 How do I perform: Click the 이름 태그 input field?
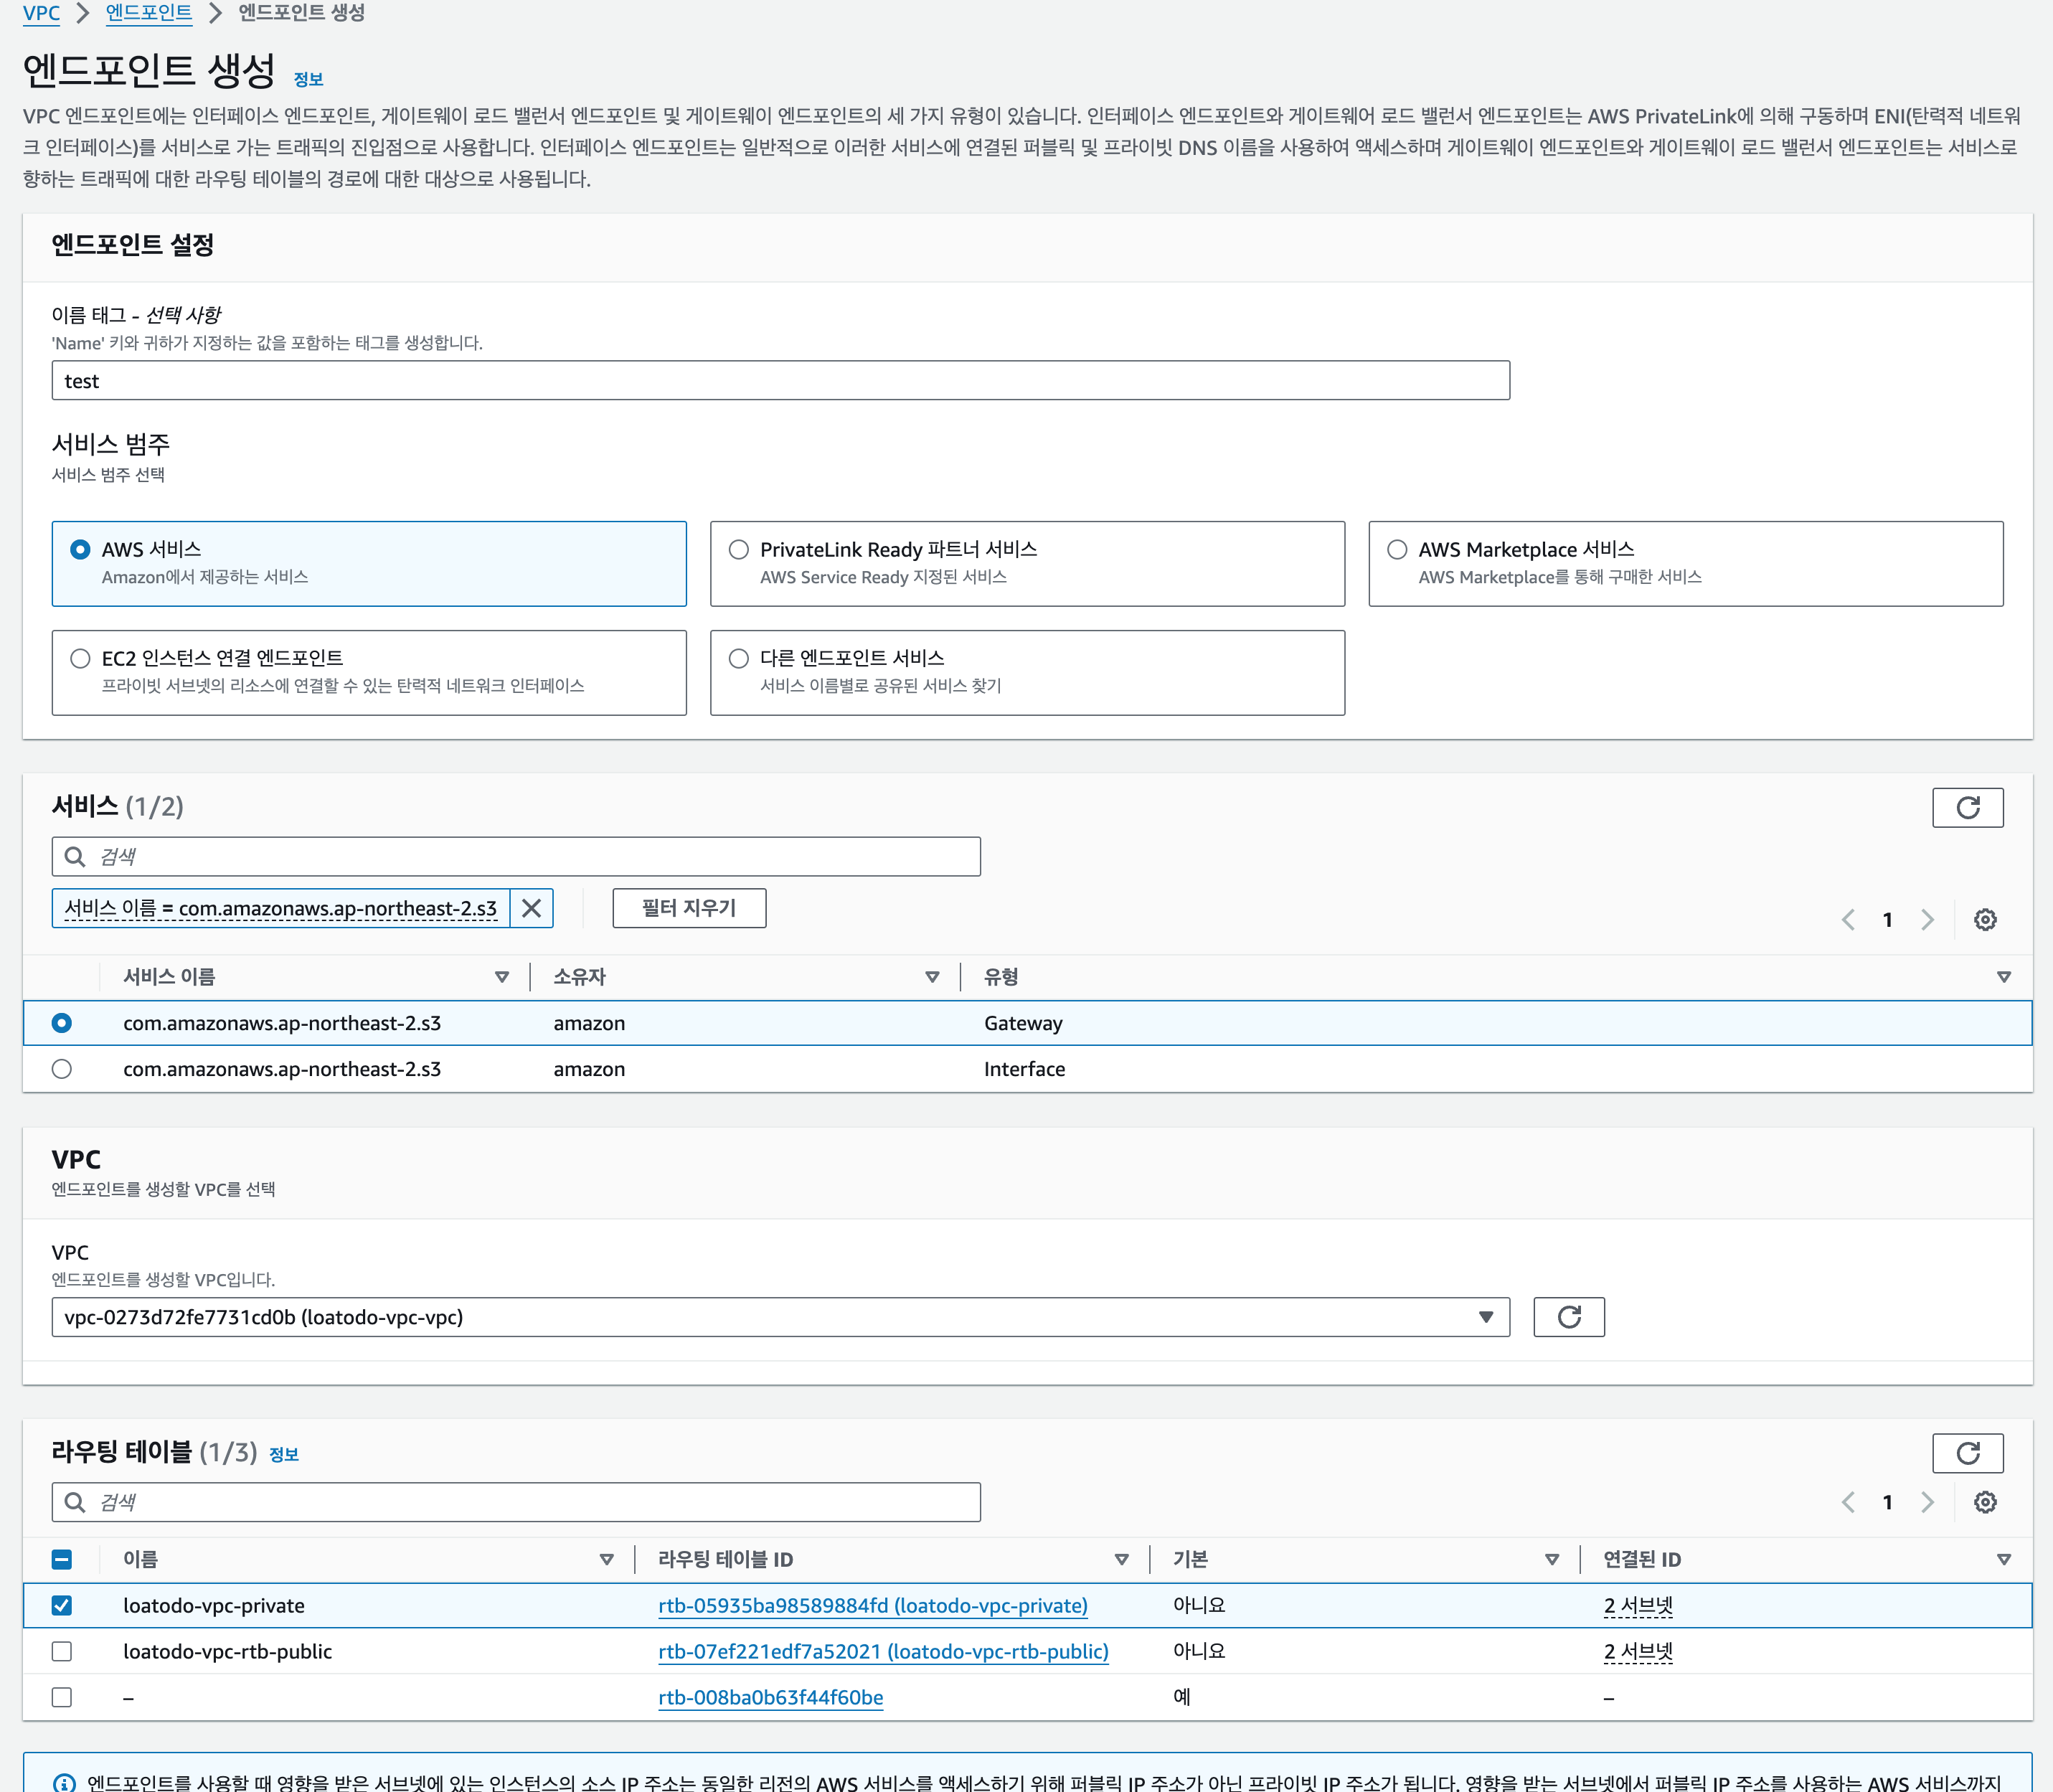click(x=780, y=380)
